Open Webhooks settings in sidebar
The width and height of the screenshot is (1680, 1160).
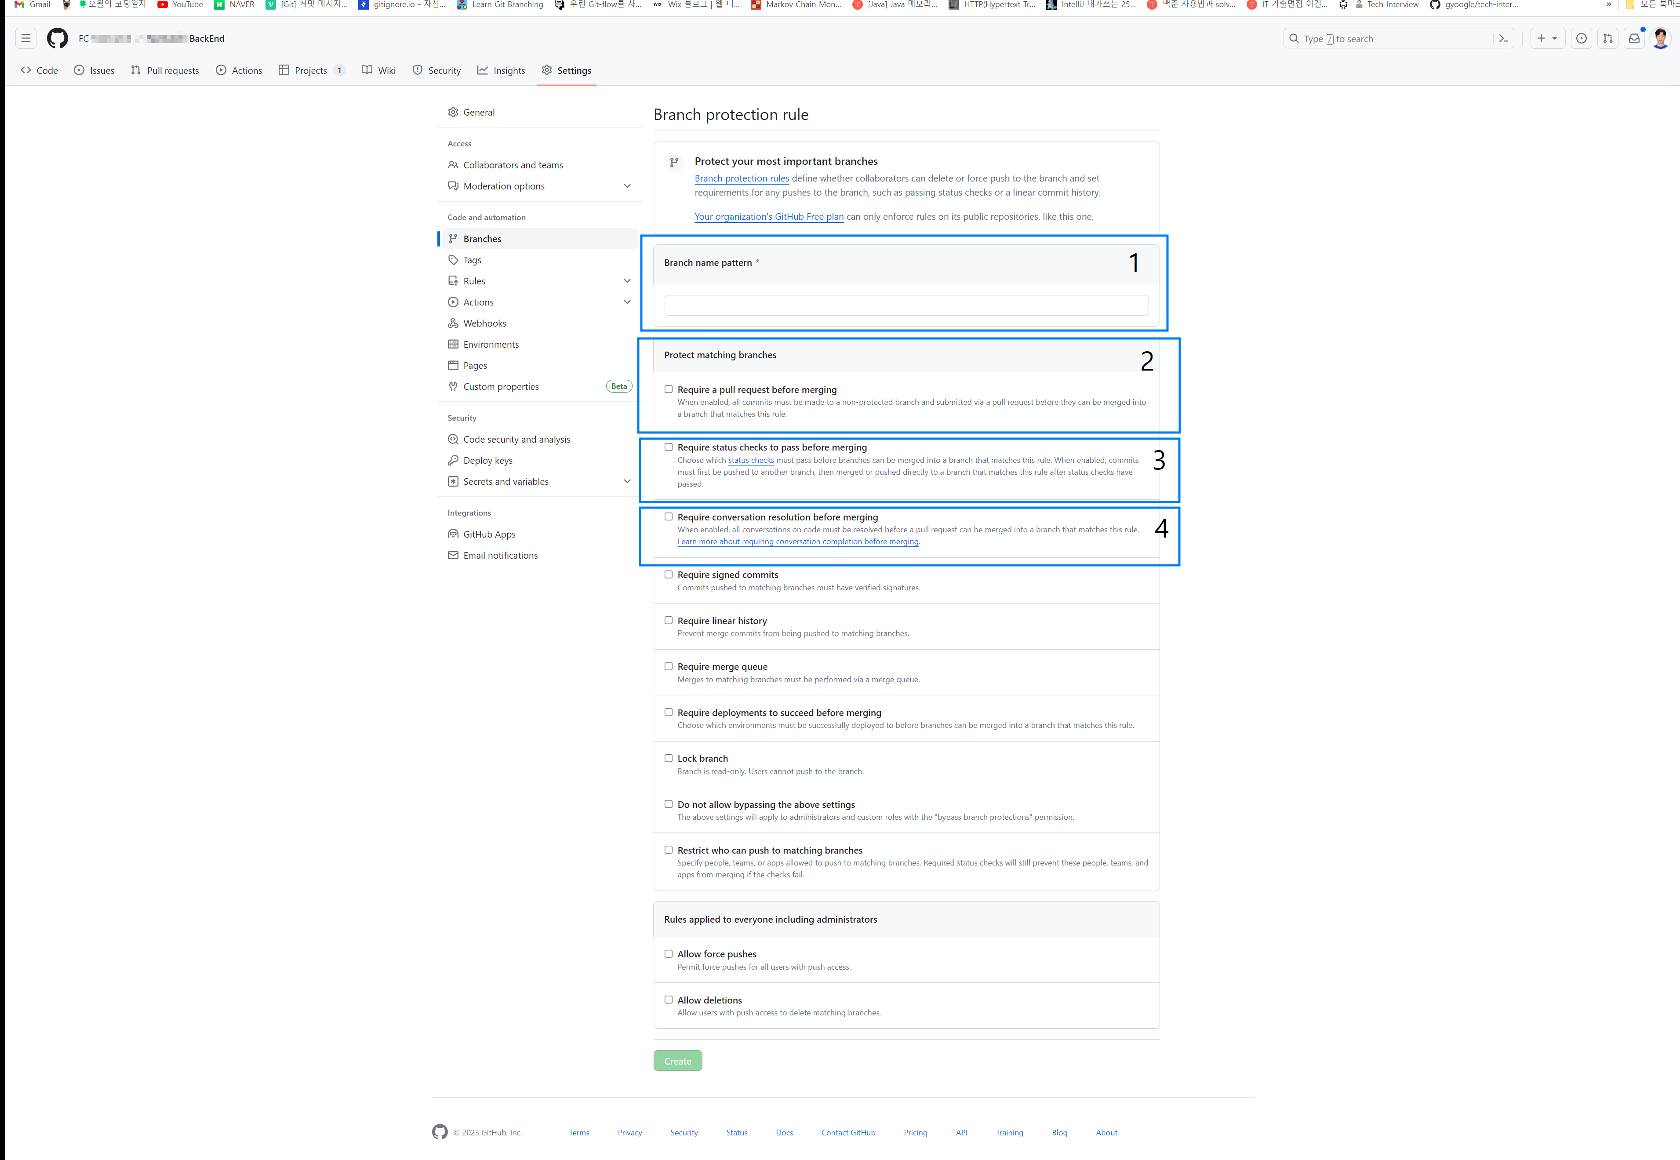pyautogui.click(x=484, y=324)
